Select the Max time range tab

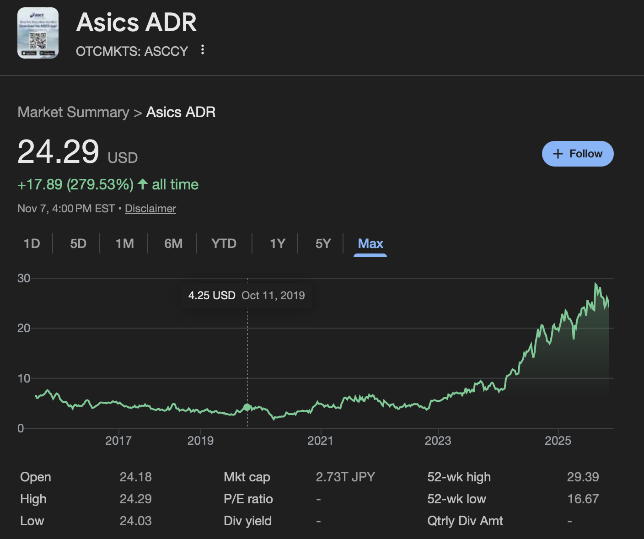tap(370, 243)
